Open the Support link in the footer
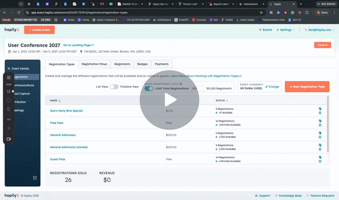Viewport: 339px width, 200px height. click(x=263, y=196)
